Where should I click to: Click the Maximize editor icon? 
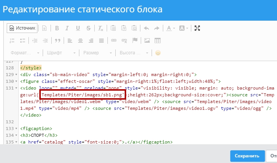(197, 28)
